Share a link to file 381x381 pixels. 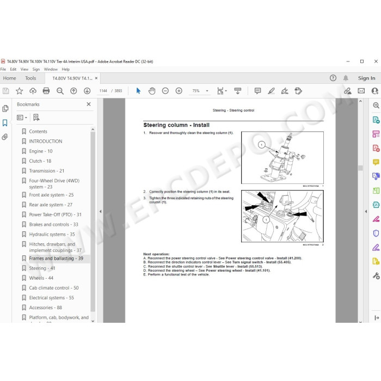[x=347, y=91]
